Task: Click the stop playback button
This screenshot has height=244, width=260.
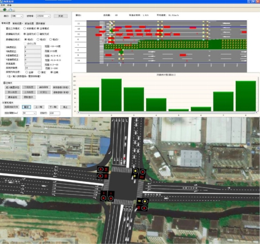Action: click(65, 107)
